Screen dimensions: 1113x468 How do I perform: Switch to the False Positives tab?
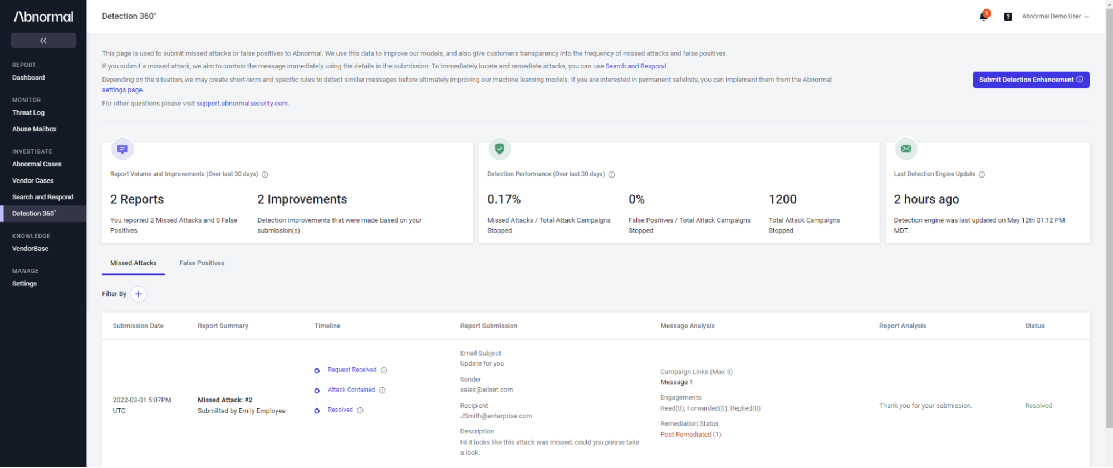(202, 263)
